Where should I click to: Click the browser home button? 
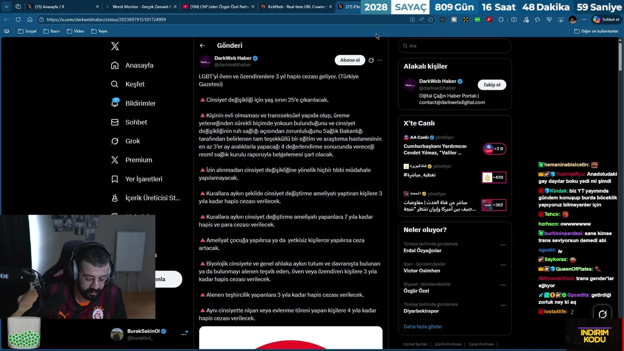pyautogui.click(x=30, y=19)
